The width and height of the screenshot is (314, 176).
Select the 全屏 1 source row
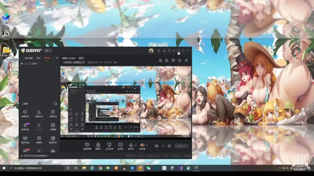40,63
